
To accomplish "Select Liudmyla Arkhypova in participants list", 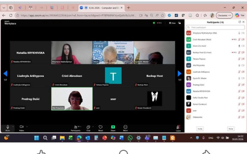I will point(215,72).
